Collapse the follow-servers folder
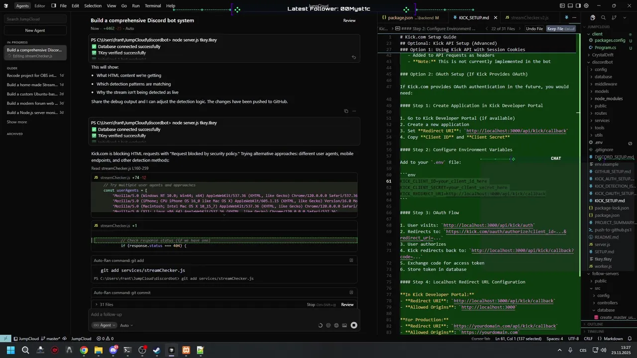 605,273
